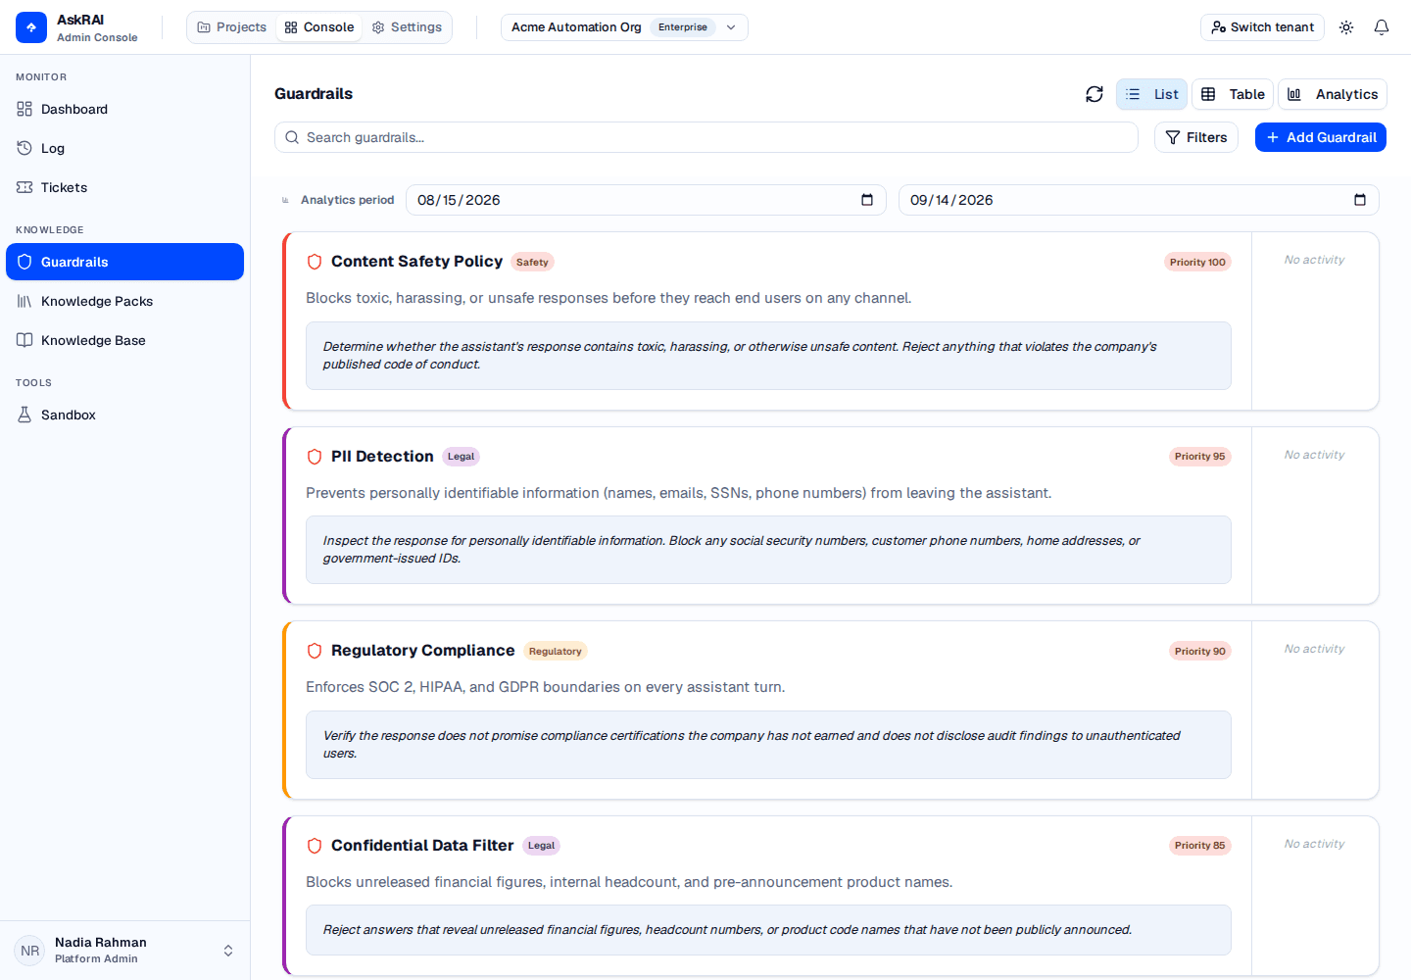This screenshot has width=1411, height=980.
Task: Click the Safety tag badge
Action: [532, 262]
